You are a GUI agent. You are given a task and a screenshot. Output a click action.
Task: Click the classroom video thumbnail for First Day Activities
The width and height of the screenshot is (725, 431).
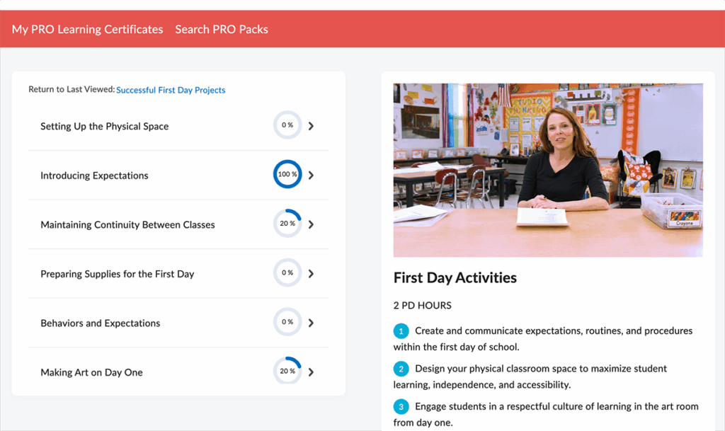(x=547, y=169)
